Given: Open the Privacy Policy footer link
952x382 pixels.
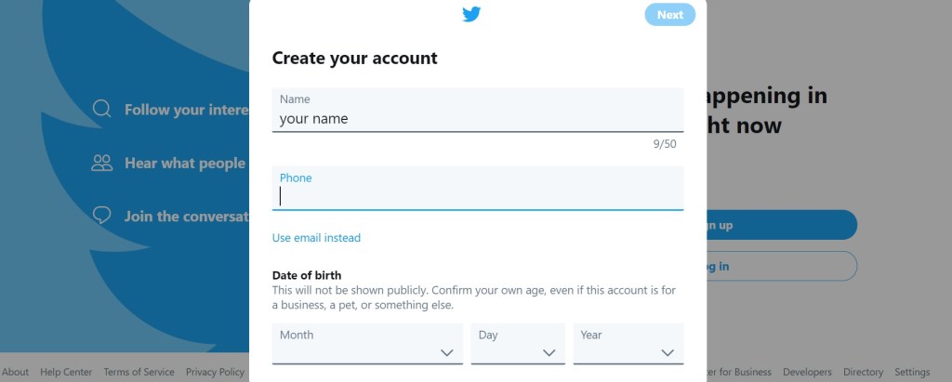Looking at the screenshot, I should 215,372.
